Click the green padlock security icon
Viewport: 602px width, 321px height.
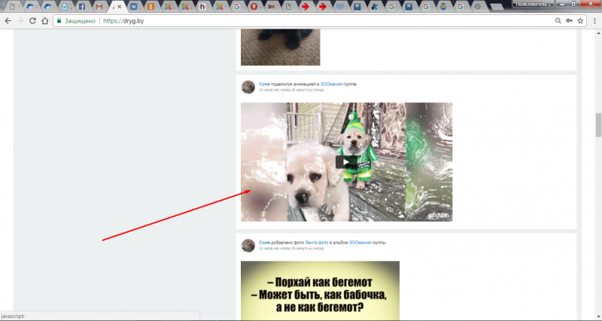[x=60, y=21]
